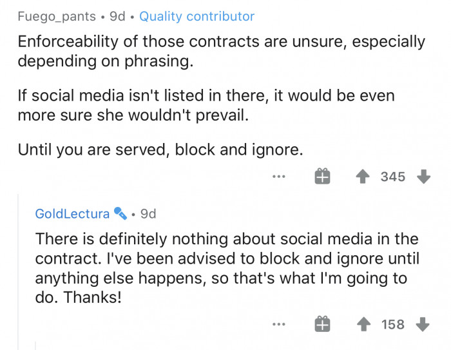
Task: Click the 345 vote score
Action: 392,176
